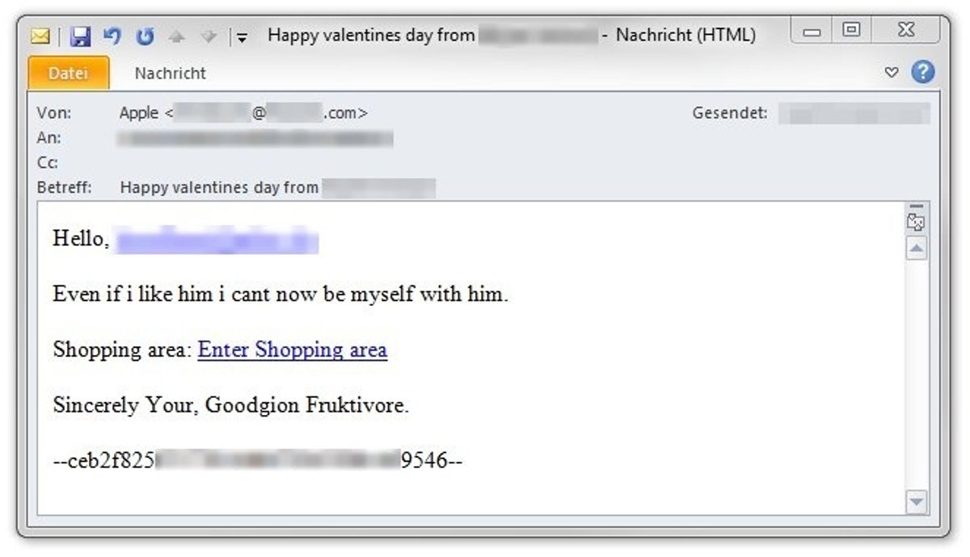This screenshot has width=970, height=557.
Task: Click the blurred recipient in the An field
Action: coord(255,139)
